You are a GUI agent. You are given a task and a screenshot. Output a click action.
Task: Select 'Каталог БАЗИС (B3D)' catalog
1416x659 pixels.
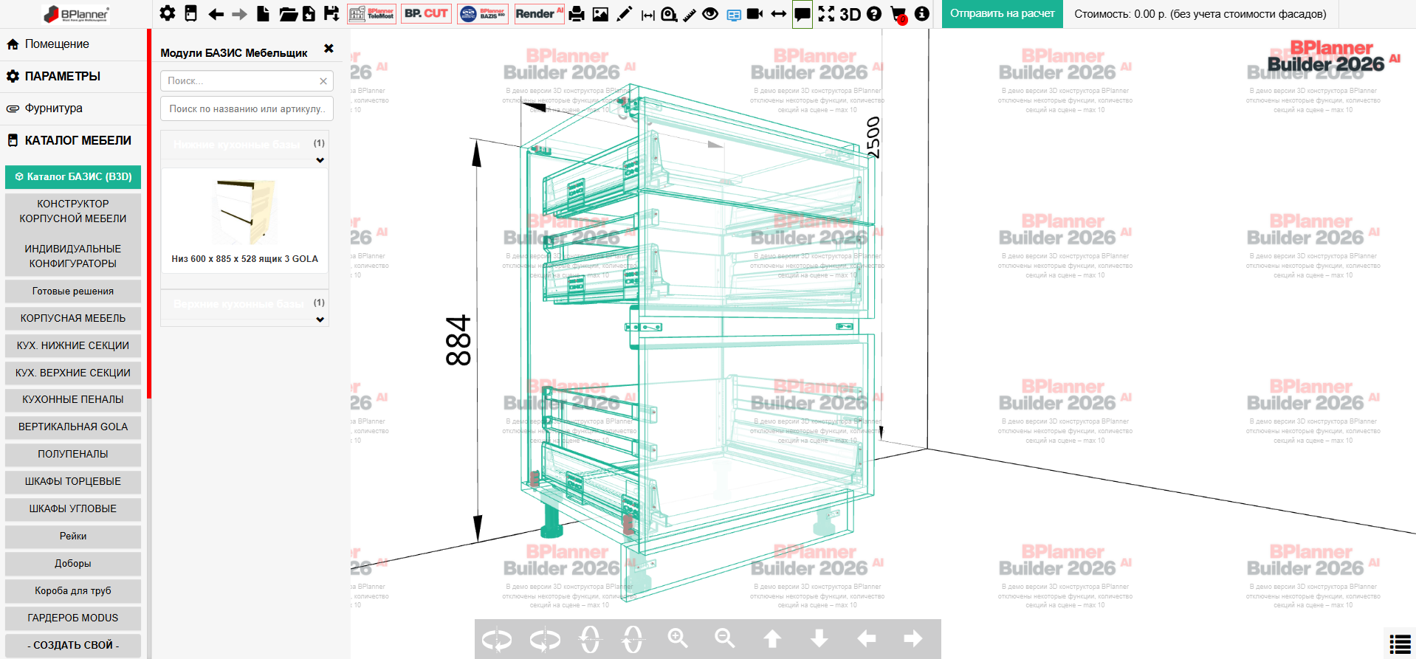click(x=73, y=176)
